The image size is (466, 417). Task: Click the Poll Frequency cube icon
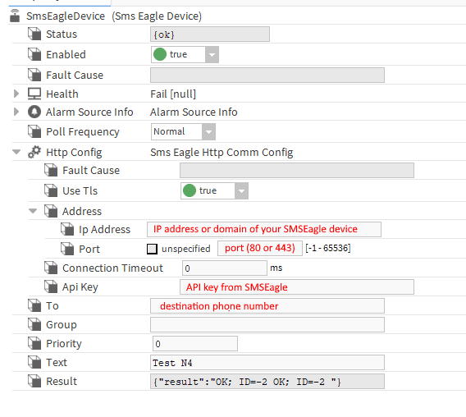pos(34,131)
